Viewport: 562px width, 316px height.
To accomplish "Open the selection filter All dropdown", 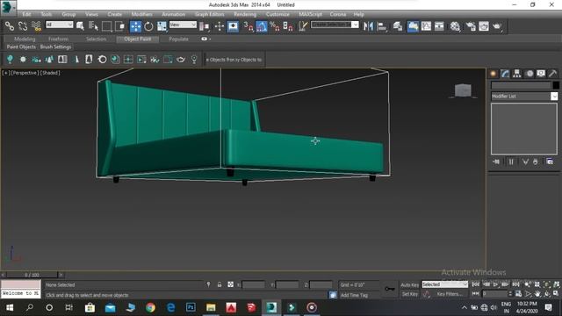I will click(59, 25).
